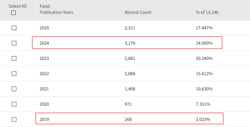
Task: Enable the checkbox for 2021
Action: [14, 89]
